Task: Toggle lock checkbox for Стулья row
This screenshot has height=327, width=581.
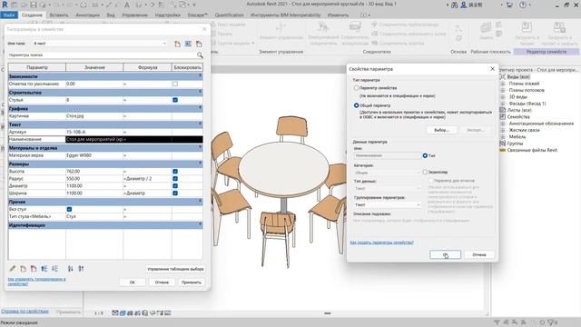Action: coord(175,100)
